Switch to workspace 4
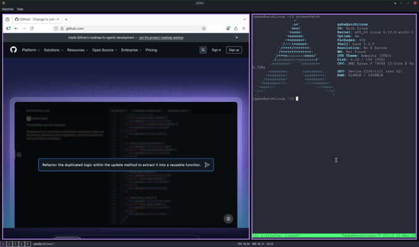This screenshot has width=419, height=247. 22,244
